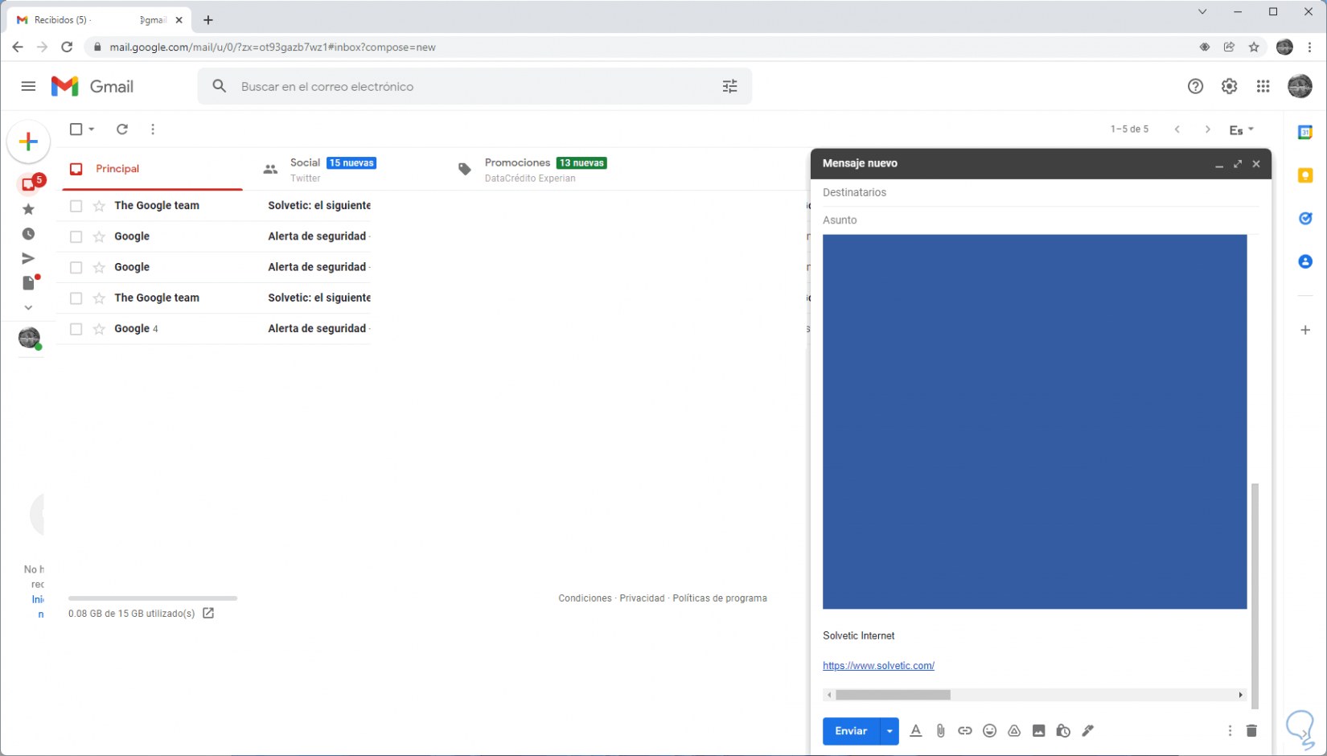Star the Google 4 conversation

click(x=99, y=329)
